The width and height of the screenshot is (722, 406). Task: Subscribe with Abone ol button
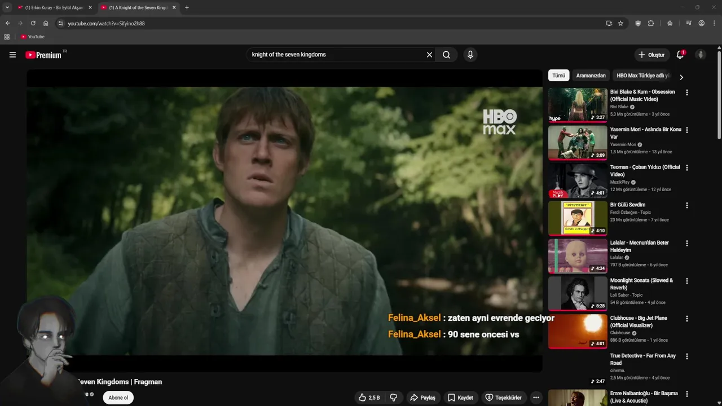pyautogui.click(x=118, y=398)
